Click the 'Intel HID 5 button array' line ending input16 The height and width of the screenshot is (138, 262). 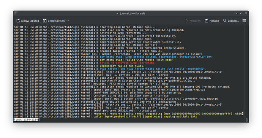pos(116,99)
